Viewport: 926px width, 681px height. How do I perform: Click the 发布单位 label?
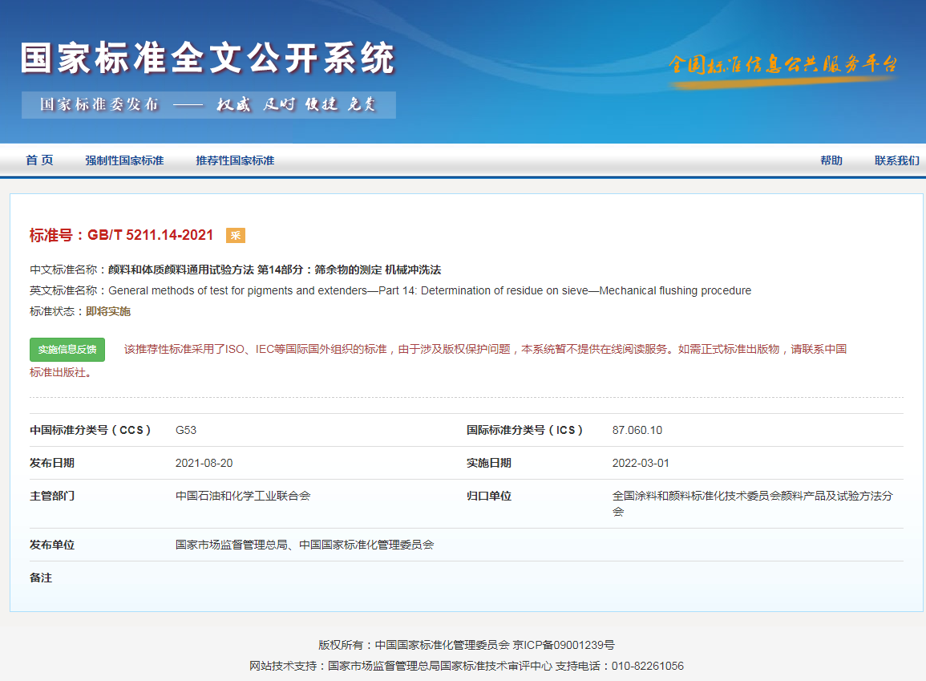52,545
